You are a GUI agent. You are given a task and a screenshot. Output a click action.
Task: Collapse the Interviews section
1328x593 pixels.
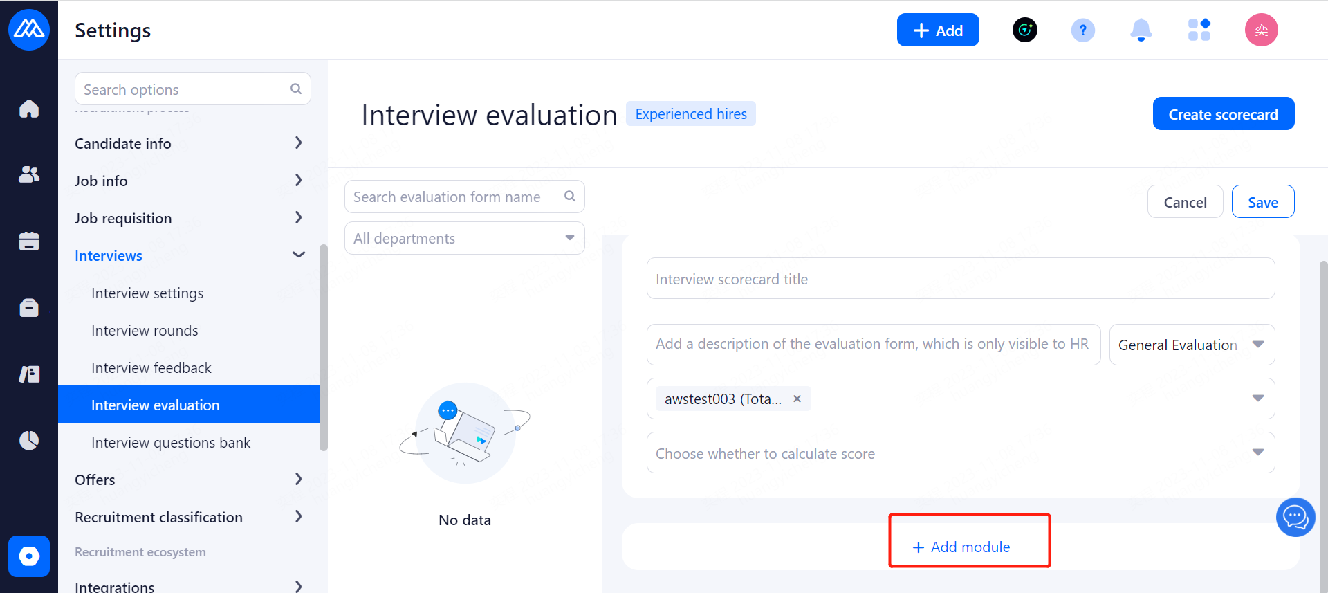(x=298, y=255)
